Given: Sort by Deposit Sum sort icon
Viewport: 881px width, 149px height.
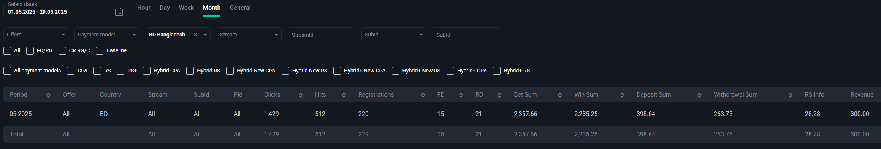Looking at the screenshot, I should [x=699, y=95].
